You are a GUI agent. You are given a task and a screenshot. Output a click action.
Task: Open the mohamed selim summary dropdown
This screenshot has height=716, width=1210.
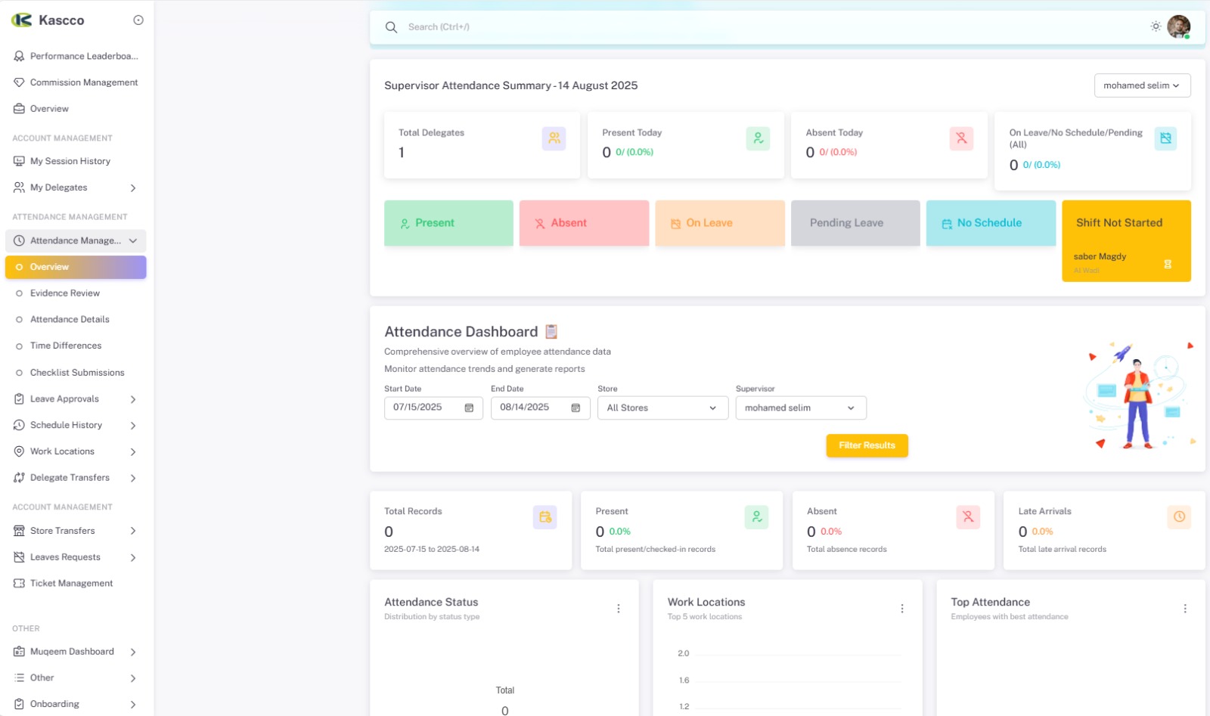coord(1142,85)
